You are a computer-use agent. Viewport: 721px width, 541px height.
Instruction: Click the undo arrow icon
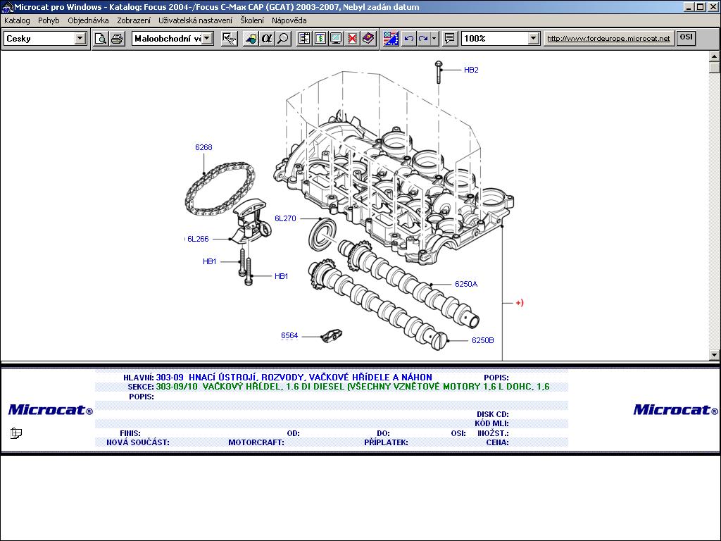tap(408, 38)
